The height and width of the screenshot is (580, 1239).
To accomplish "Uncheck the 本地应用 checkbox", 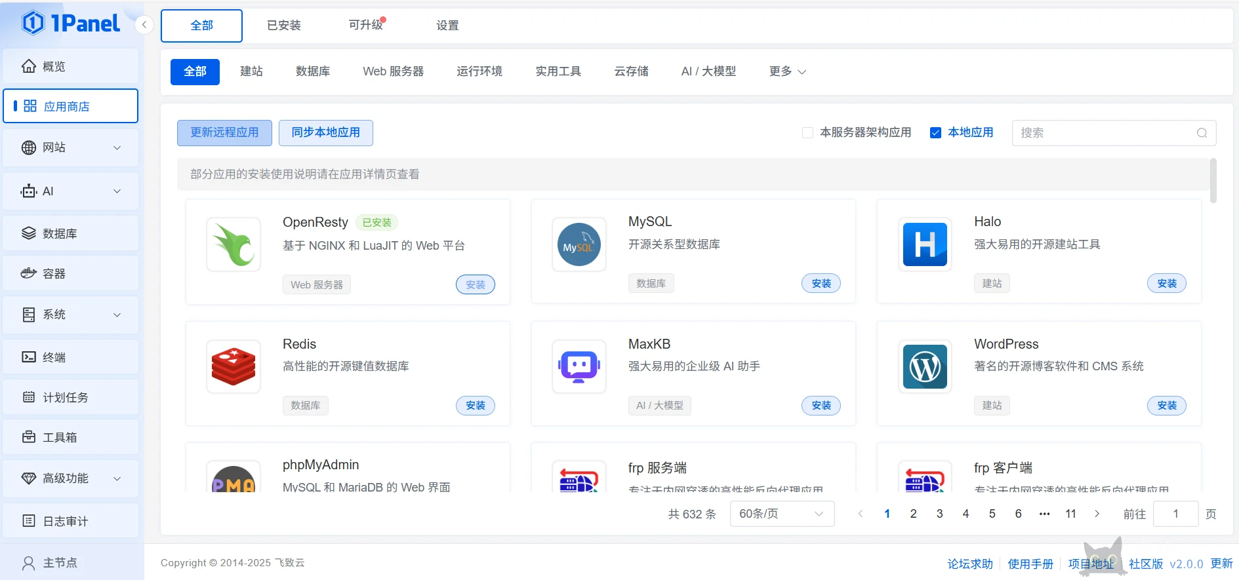I will point(936,132).
